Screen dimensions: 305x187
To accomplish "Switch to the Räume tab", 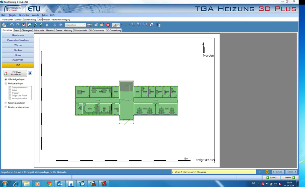I will (x=50, y=31).
